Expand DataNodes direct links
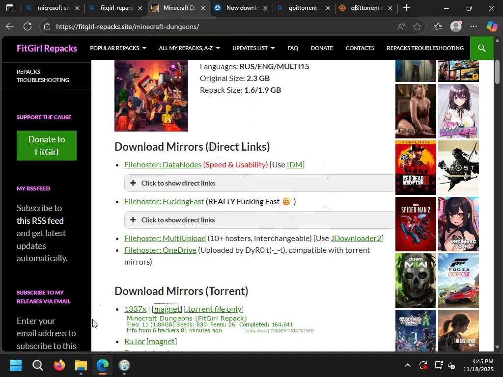This screenshot has height=377, width=503. click(x=259, y=183)
